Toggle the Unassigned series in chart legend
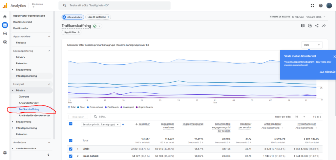The width and height of the screenshot is (336, 160). (127, 107)
